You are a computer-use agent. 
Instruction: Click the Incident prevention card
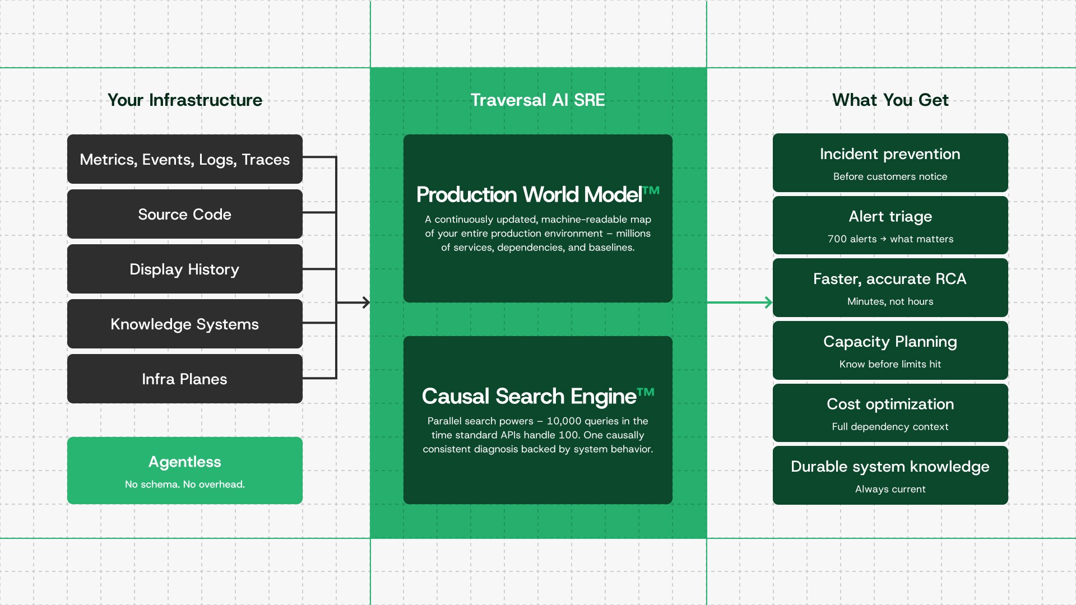pos(890,163)
